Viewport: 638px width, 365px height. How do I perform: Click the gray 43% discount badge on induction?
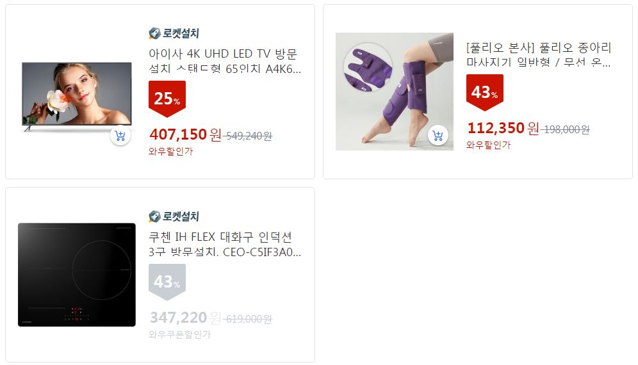[x=167, y=282]
